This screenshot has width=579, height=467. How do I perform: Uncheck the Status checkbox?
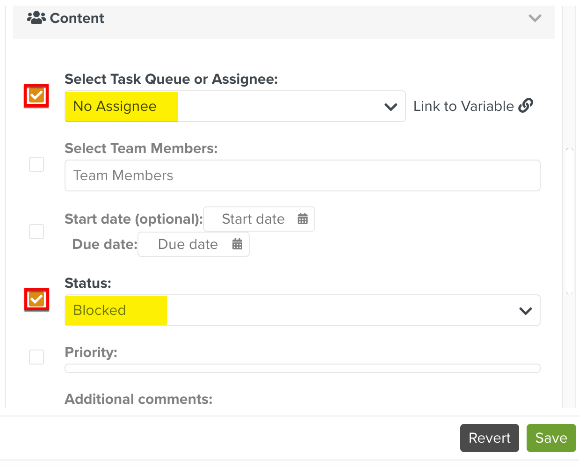tap(36, 299)
